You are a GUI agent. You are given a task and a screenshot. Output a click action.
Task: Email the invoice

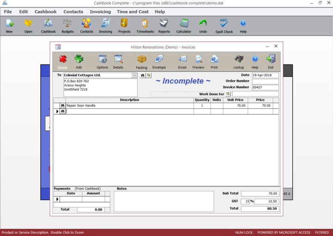(x=182, y=59)
